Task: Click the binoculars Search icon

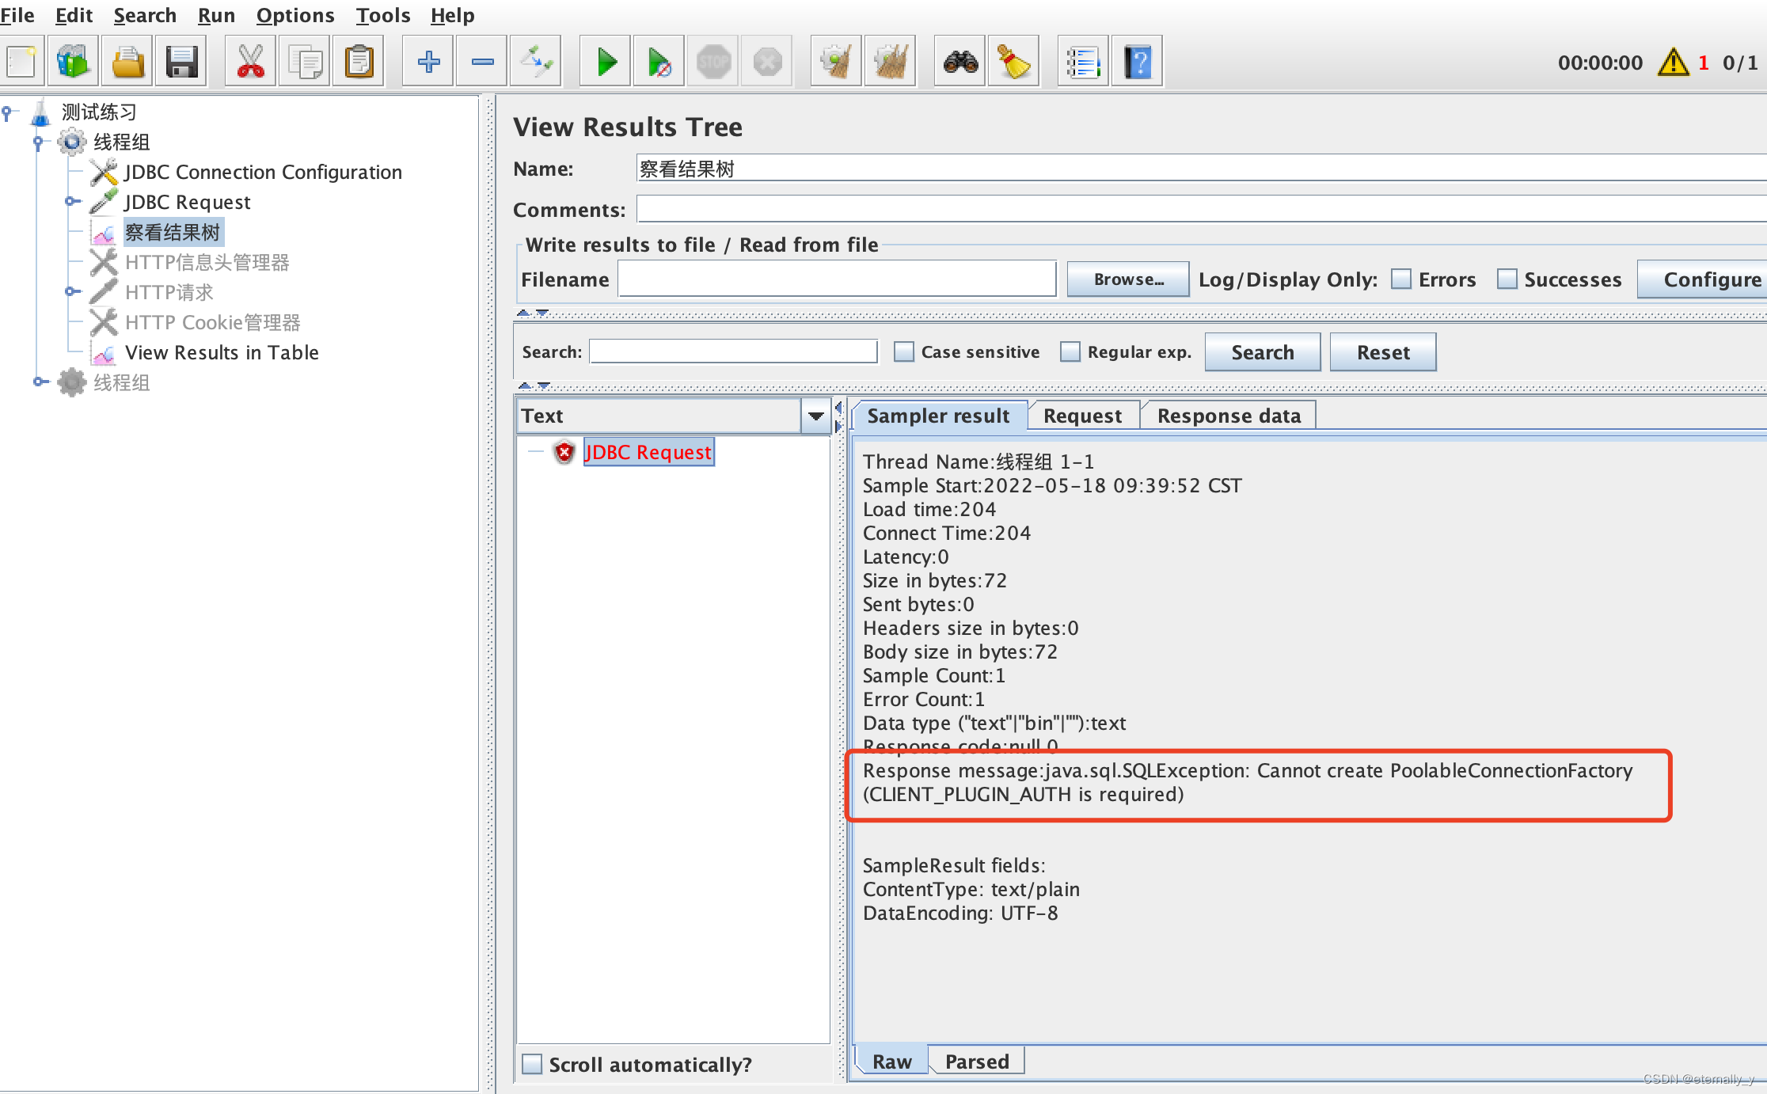Action: 960,62
